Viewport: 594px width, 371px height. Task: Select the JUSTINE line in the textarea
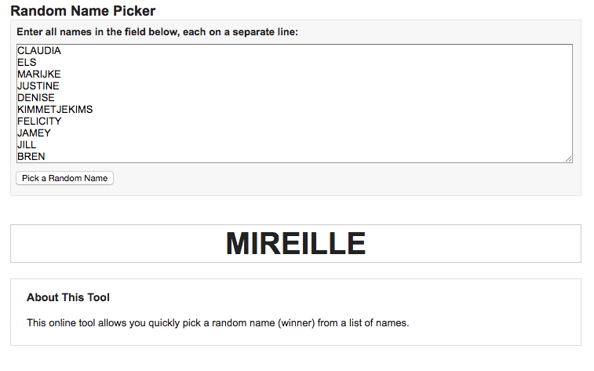38,86
